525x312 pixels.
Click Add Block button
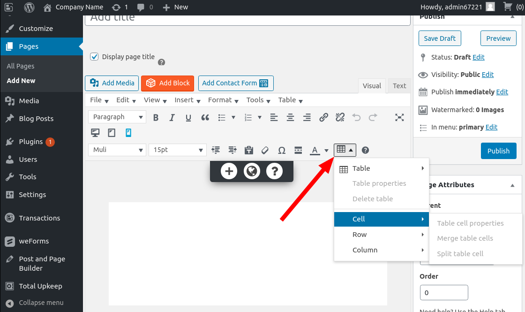(167, 83)
